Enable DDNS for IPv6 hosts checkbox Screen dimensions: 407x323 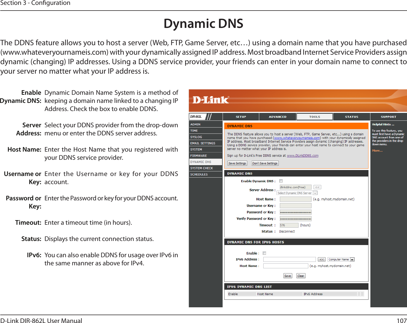[x=264, y=253]
